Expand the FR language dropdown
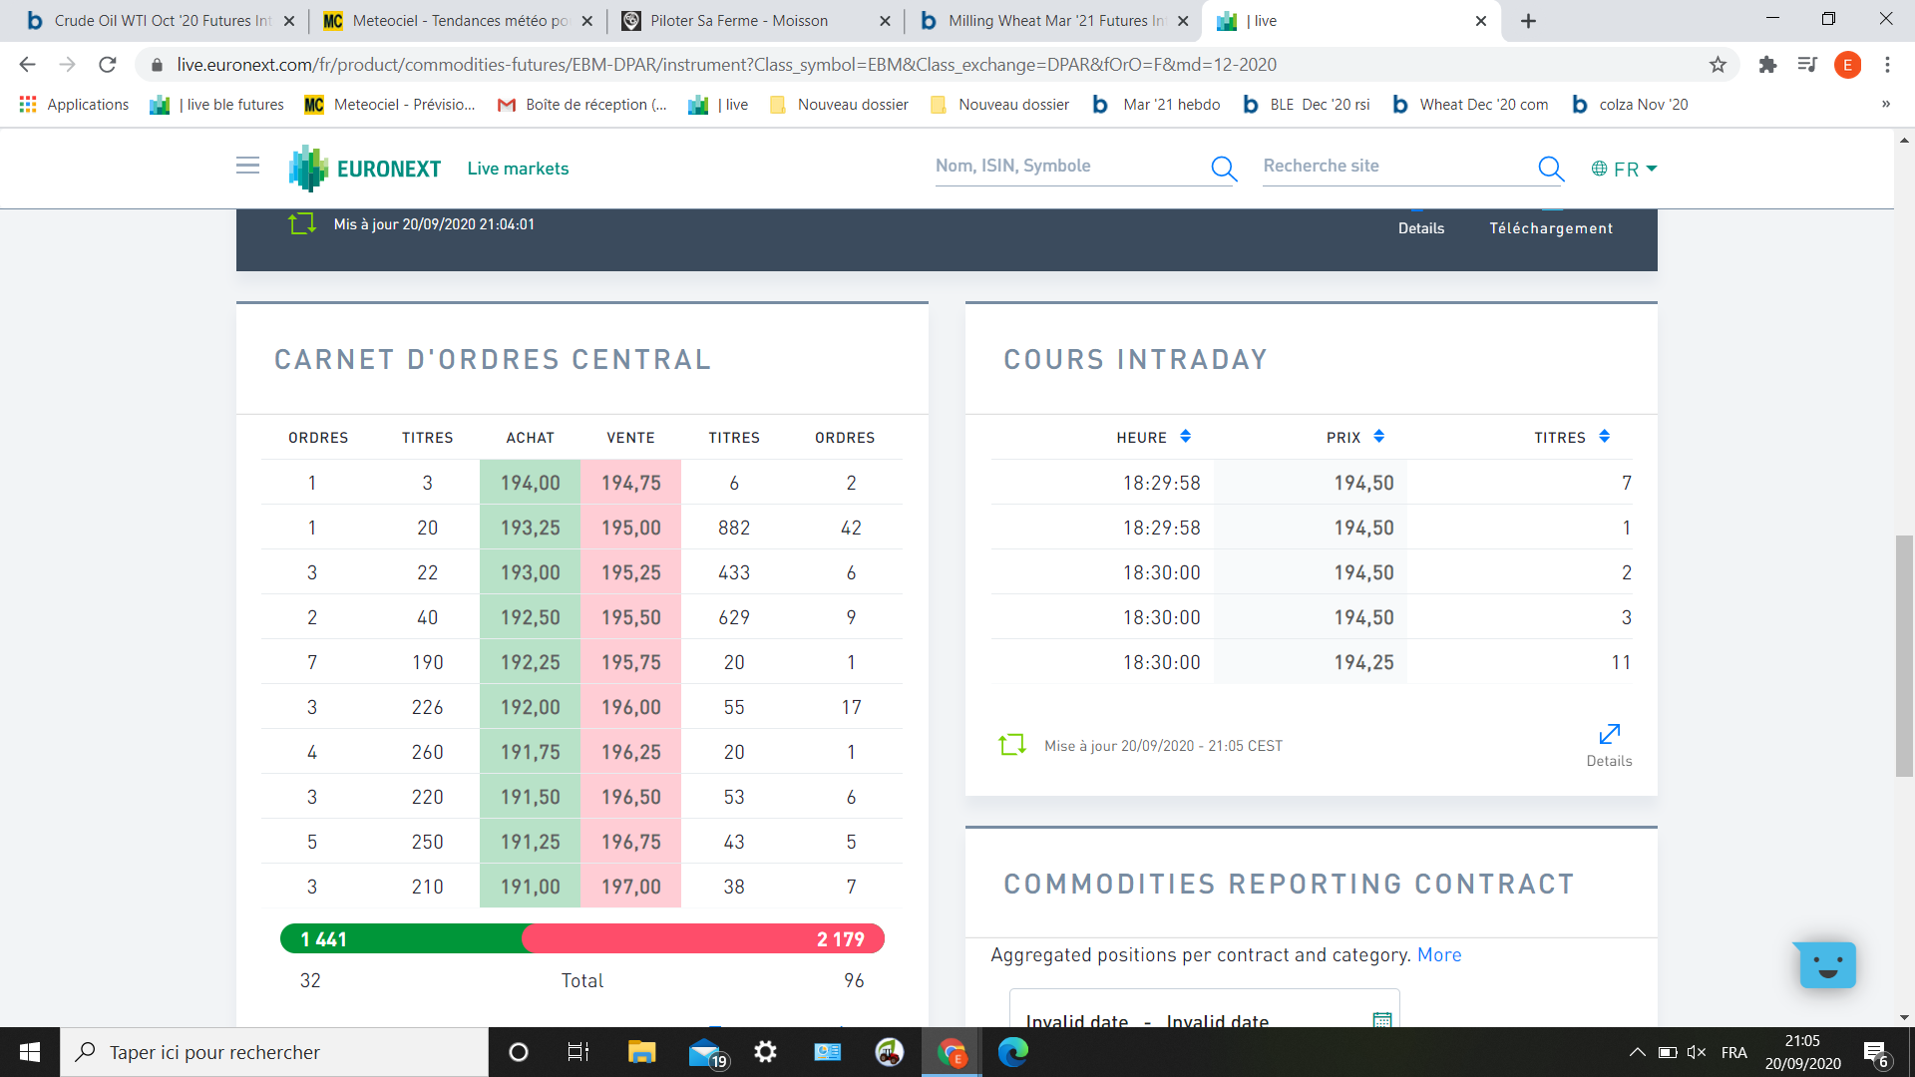The width and height of the screenshot is (1915, 1077). pos(1625,169)
